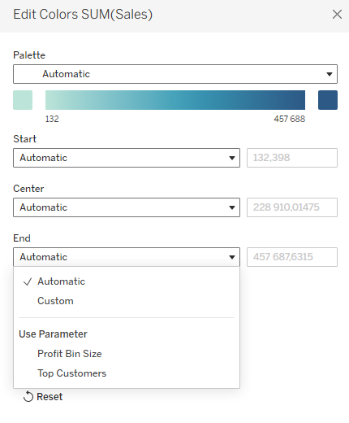Expand the Center dropdown arrow

[x=231, y=207]
